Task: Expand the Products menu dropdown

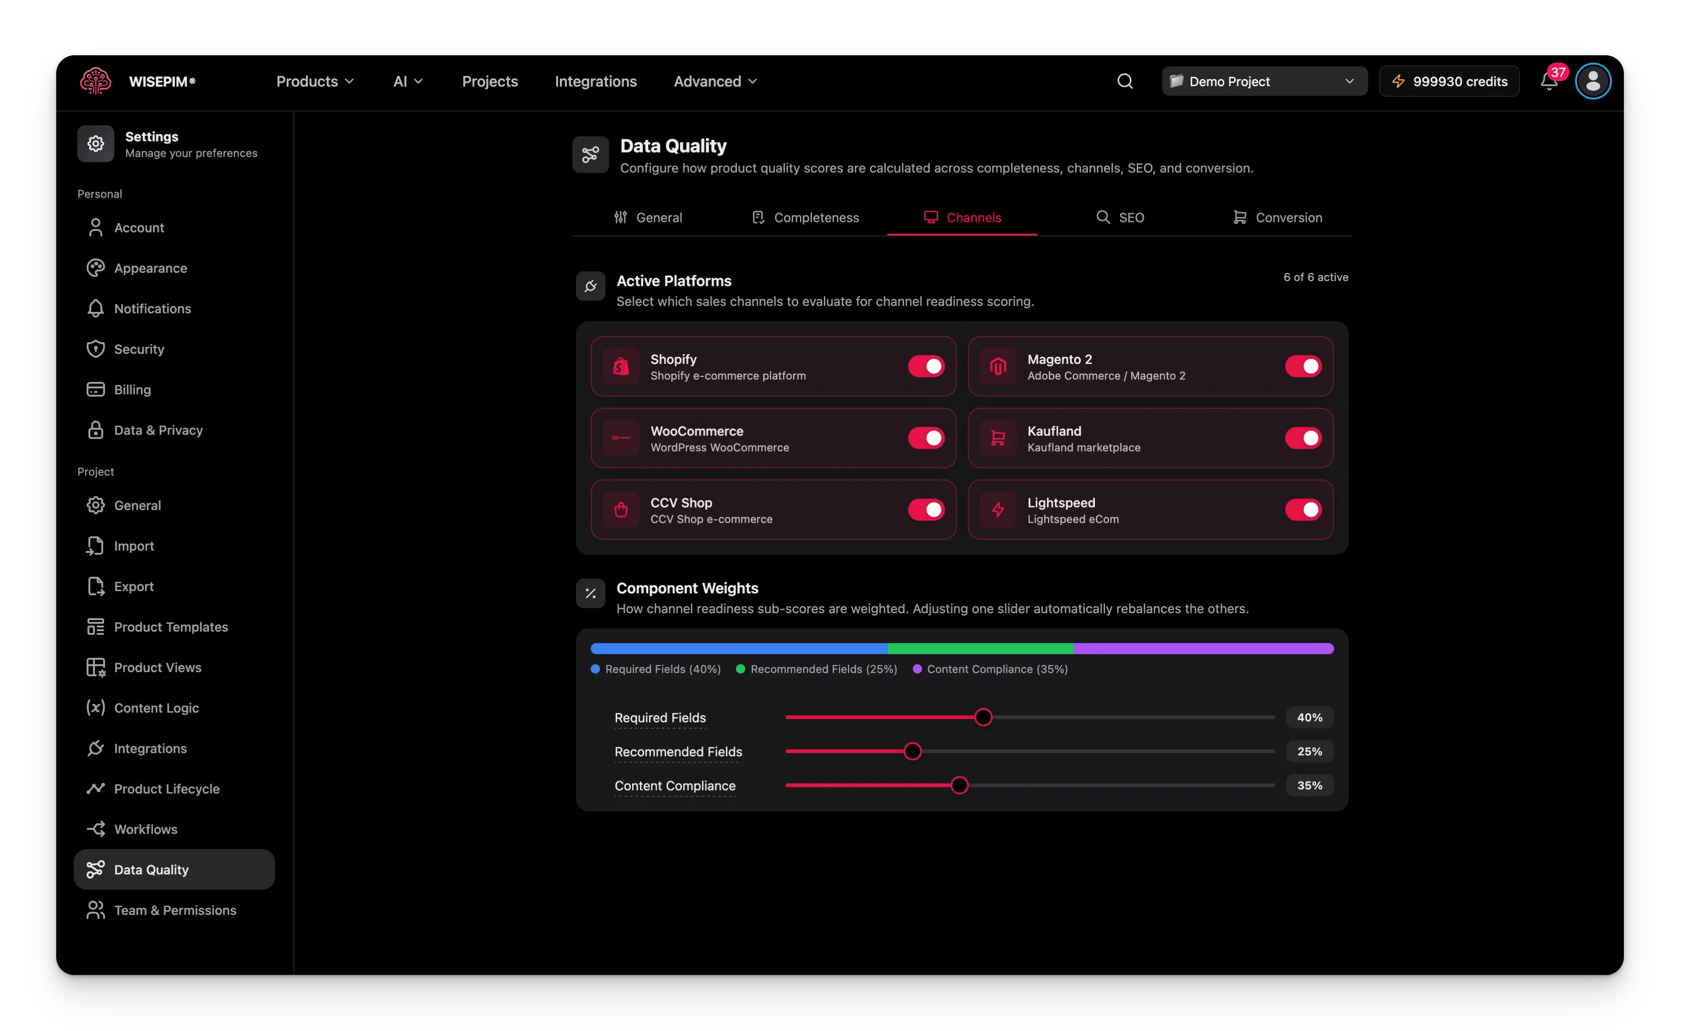Action: pos(315,81)
